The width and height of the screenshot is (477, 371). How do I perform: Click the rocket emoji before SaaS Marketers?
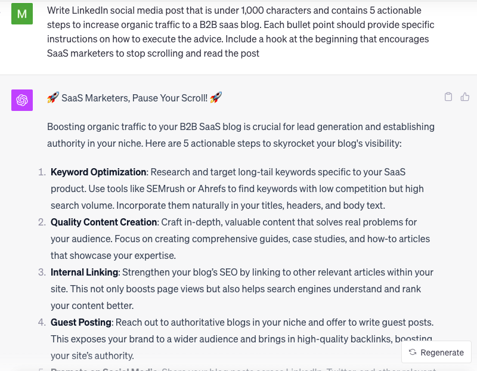coord(53,97)
